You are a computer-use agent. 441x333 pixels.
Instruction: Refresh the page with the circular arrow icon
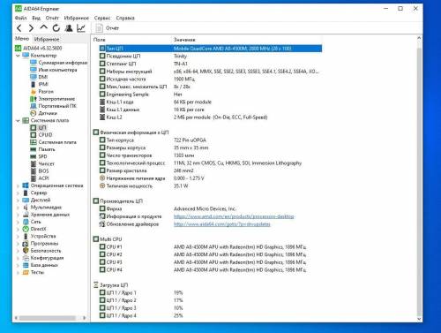56,28
